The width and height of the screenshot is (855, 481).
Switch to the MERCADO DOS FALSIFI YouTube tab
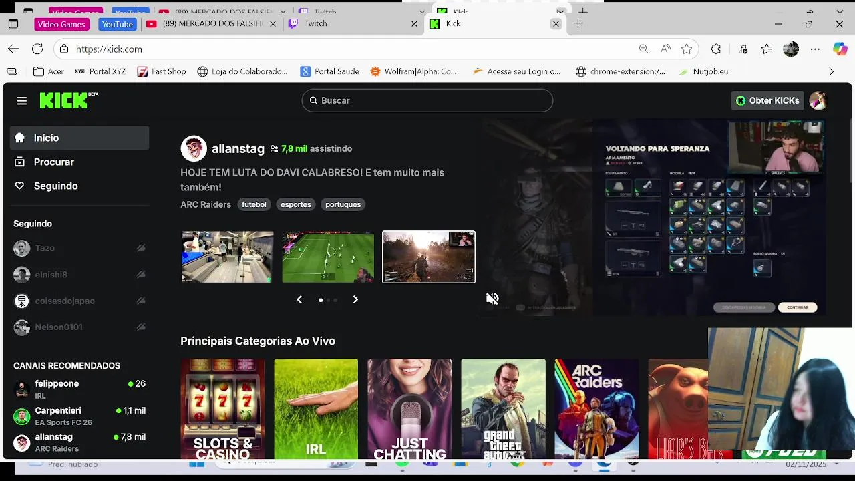coord(210,24)
